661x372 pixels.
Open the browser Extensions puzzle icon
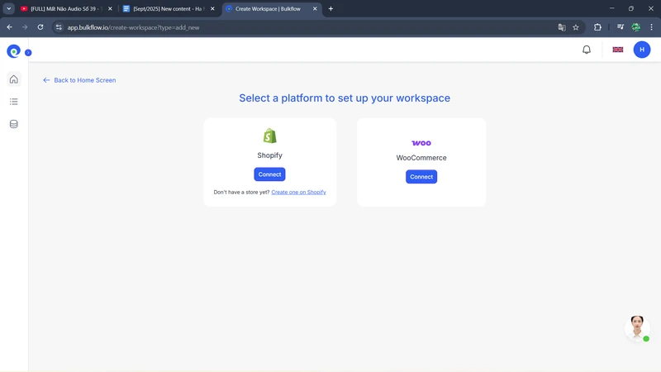597,27
